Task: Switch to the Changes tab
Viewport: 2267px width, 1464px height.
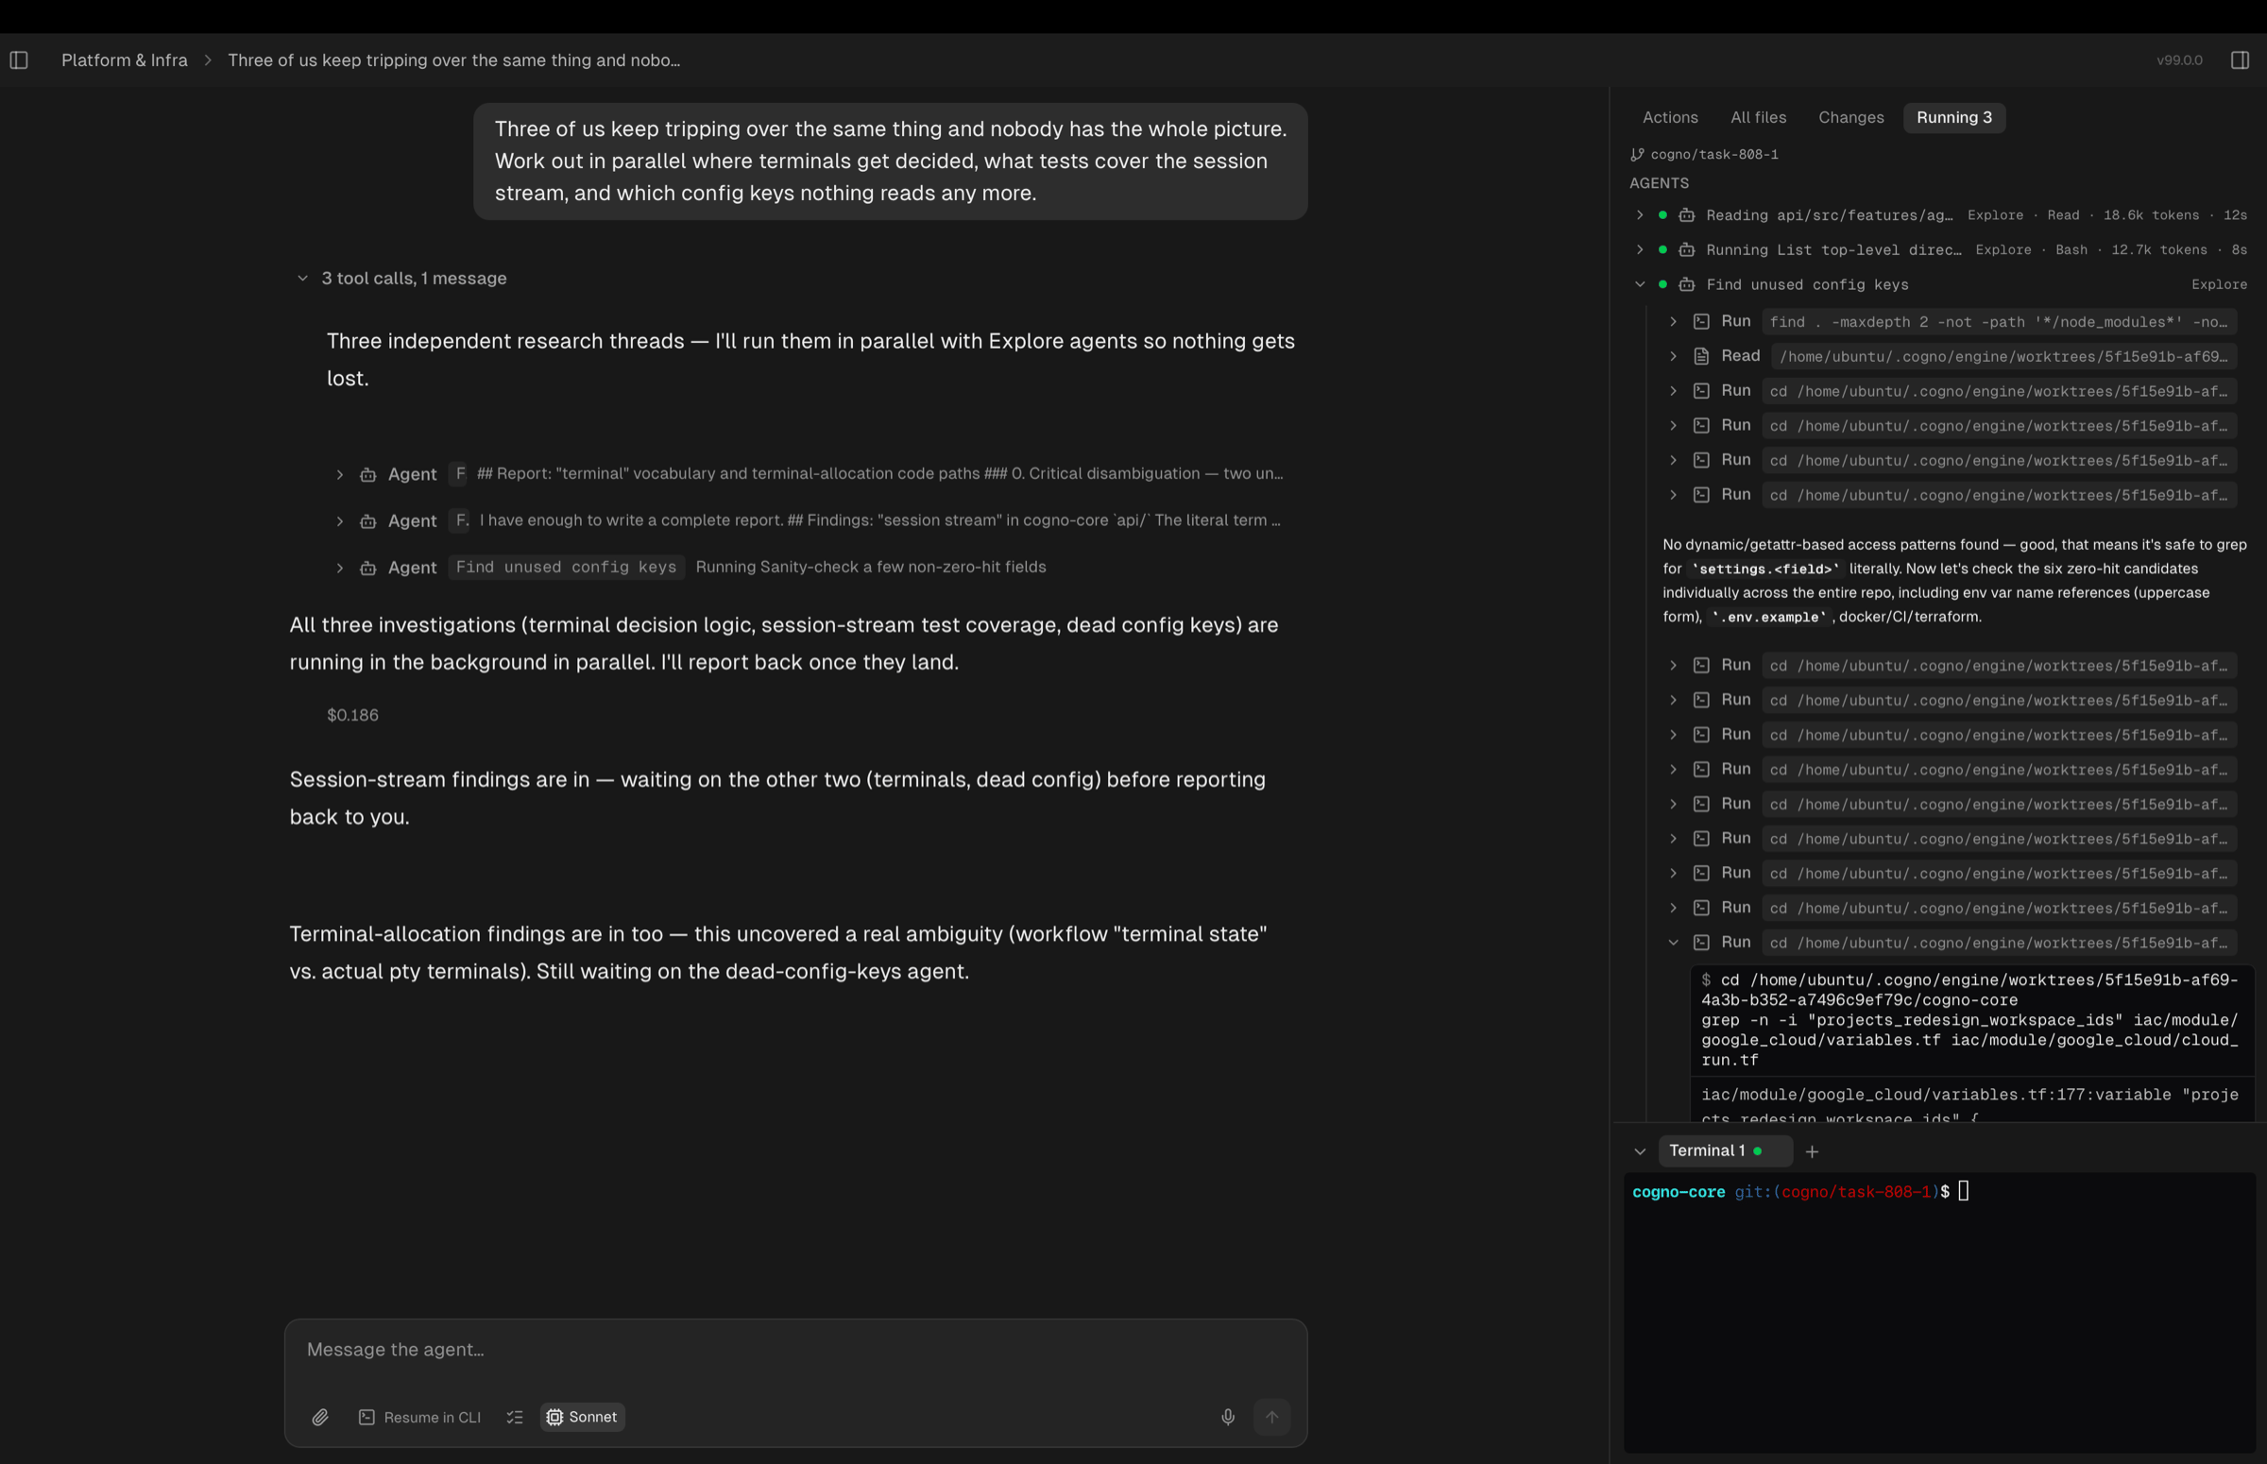Action: point(1850,118)
